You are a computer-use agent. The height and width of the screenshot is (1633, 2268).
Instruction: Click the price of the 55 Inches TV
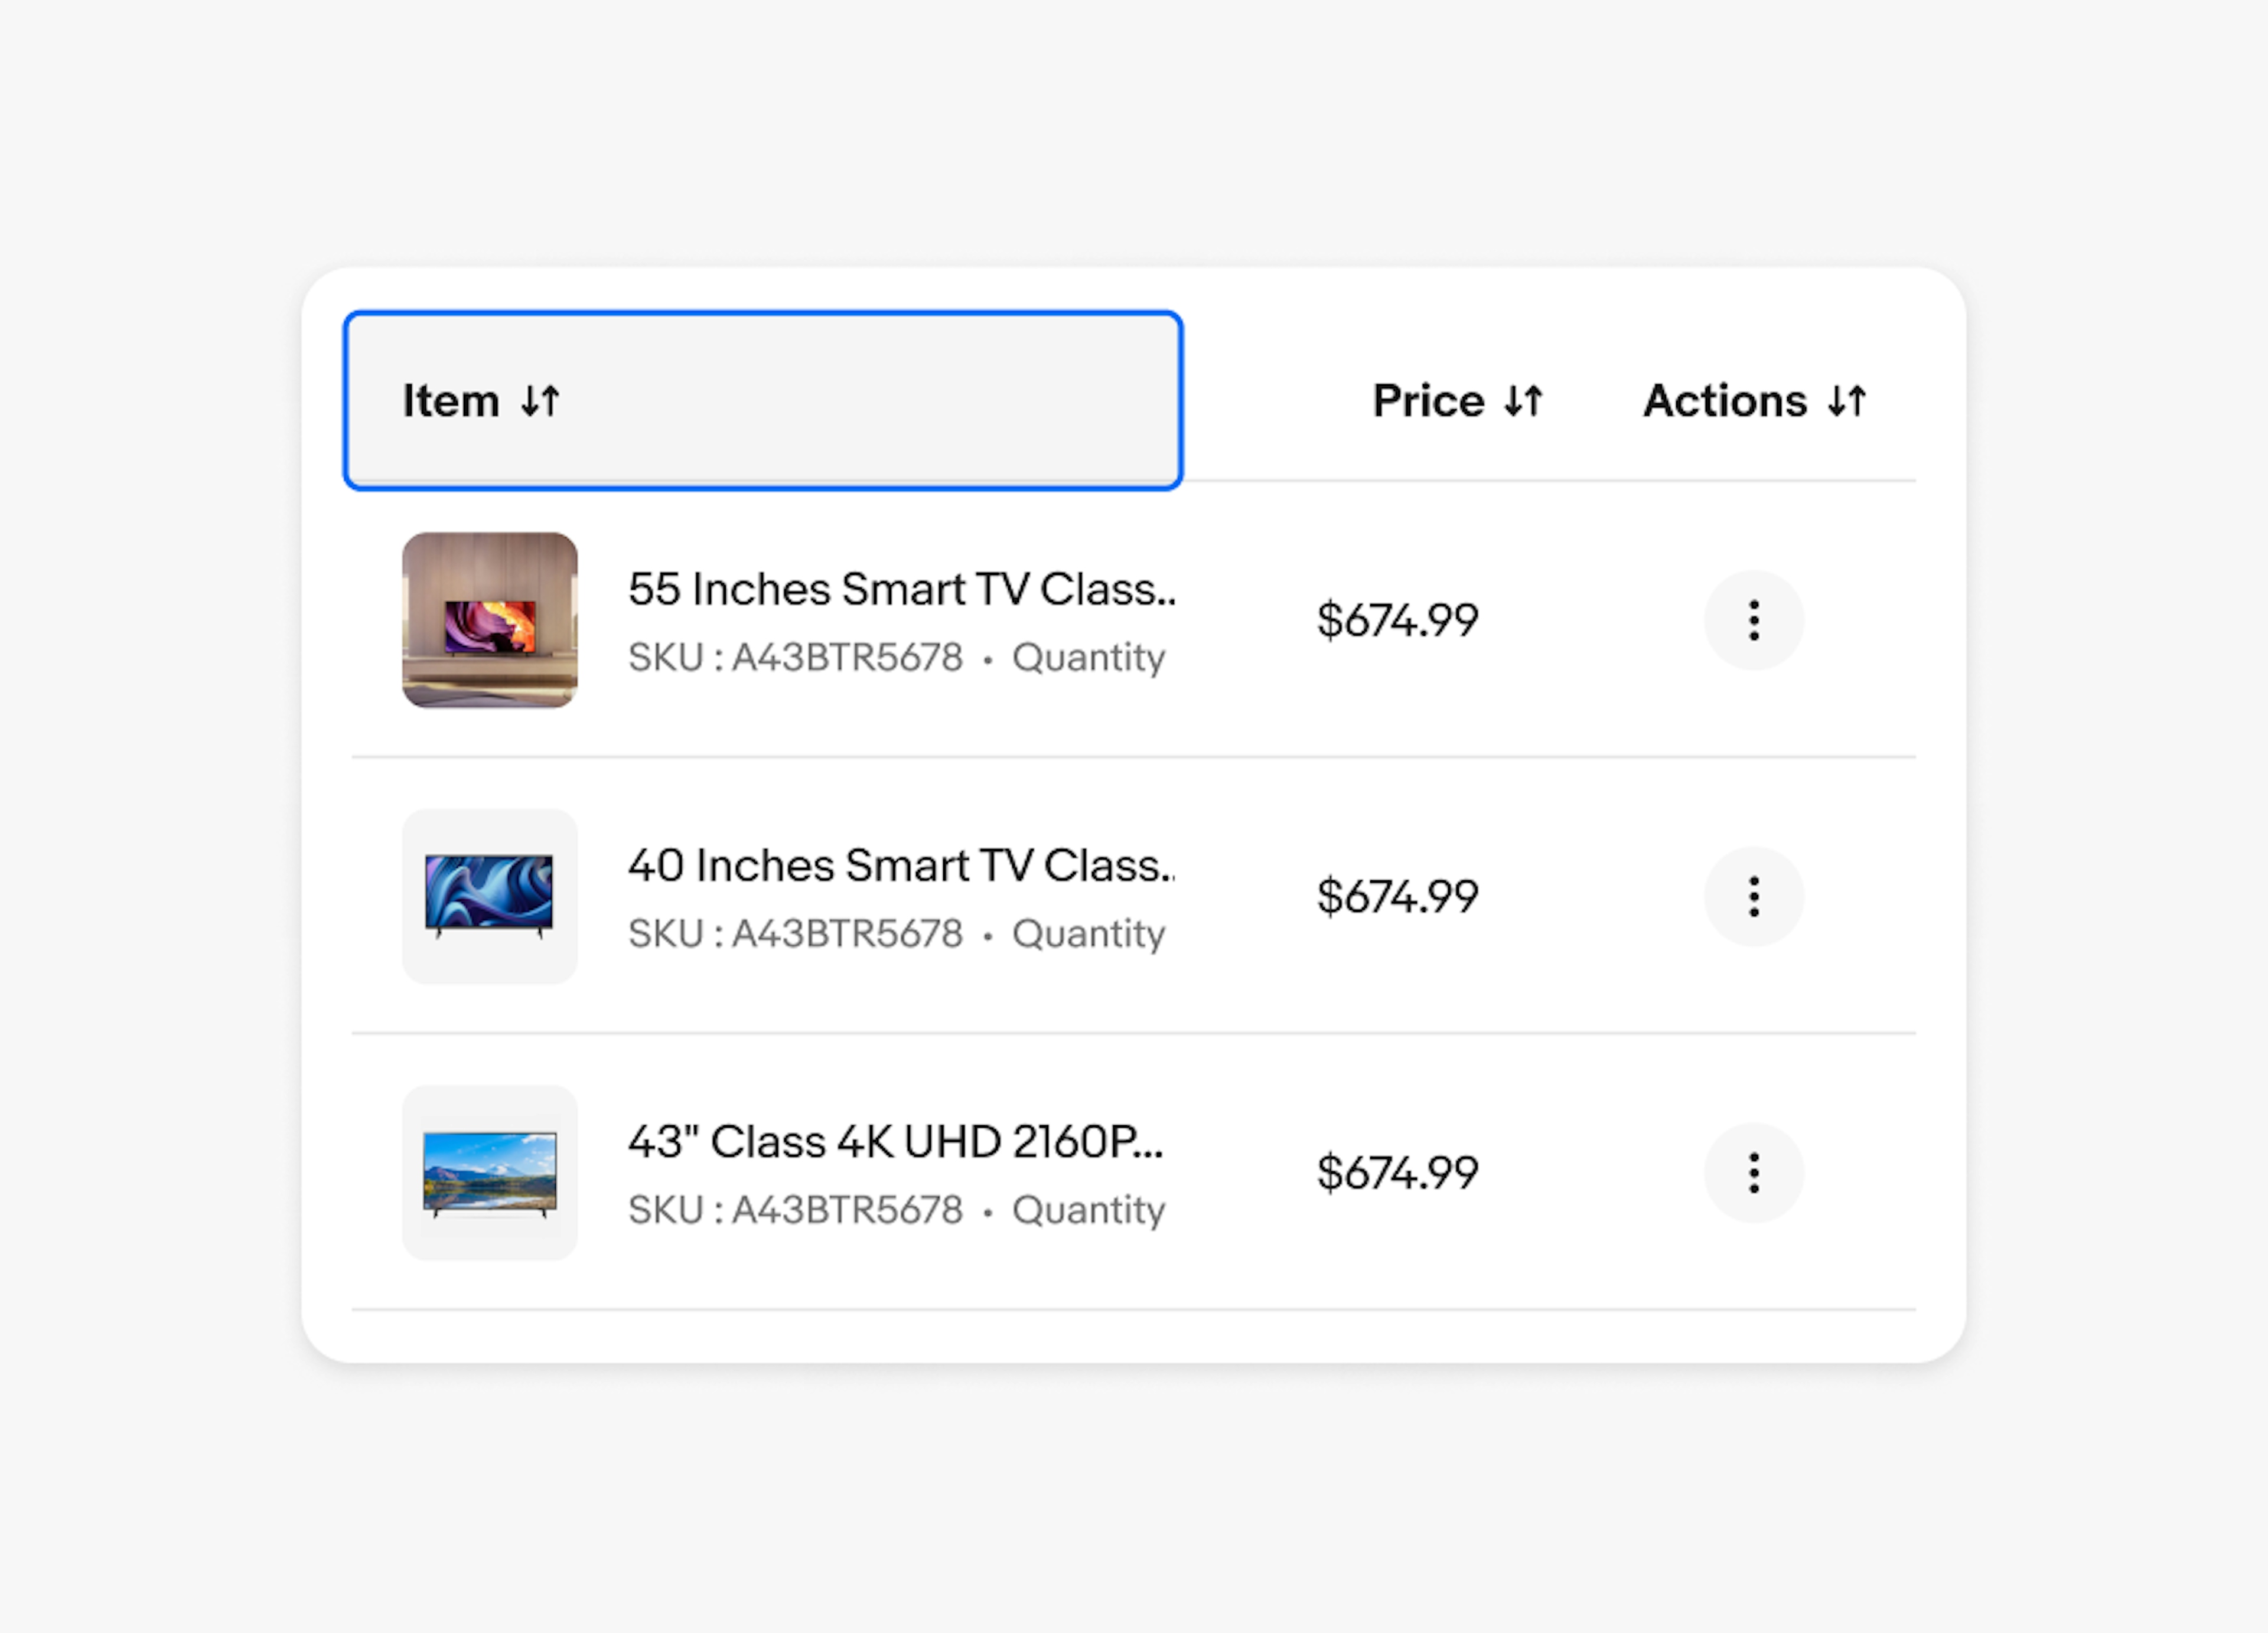pos(1397,620)
